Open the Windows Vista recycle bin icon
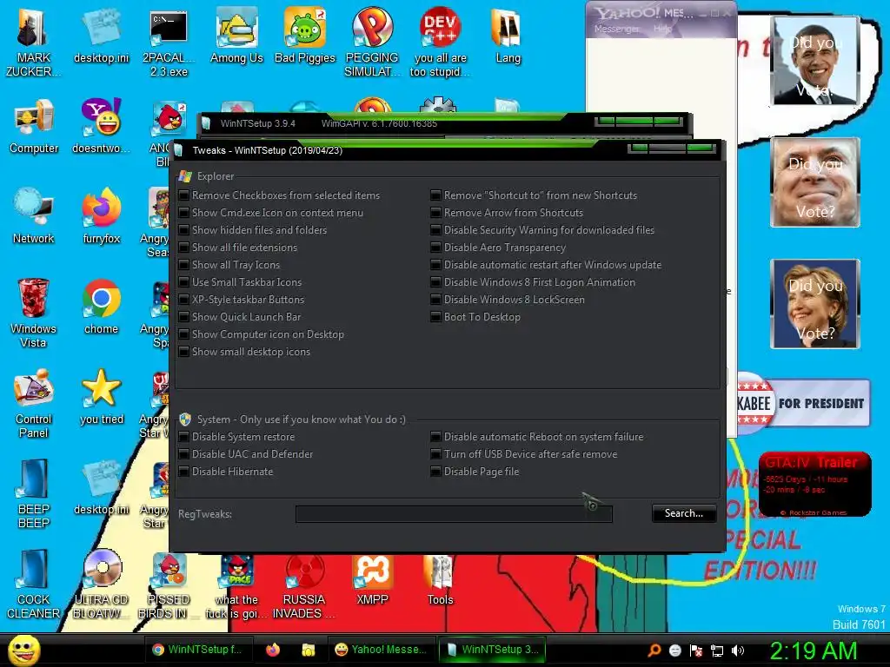890x667 pixels. coord(33,314)
